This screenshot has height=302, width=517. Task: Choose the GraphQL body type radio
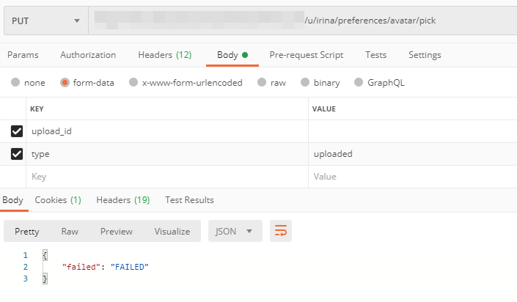coord(359,82)
